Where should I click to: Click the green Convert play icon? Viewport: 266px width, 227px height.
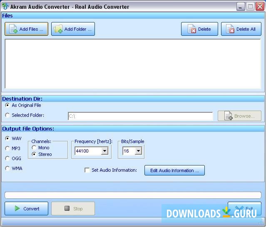coord(17,208)
